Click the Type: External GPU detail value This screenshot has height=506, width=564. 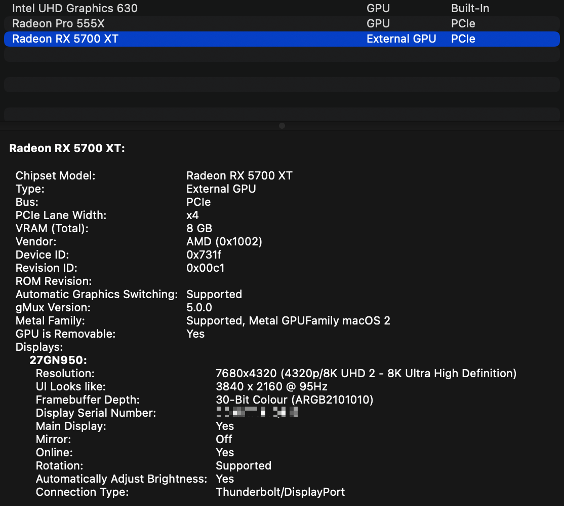point(221,189)
